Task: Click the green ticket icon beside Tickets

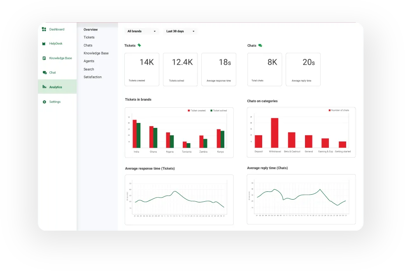Action: point(139,45)
